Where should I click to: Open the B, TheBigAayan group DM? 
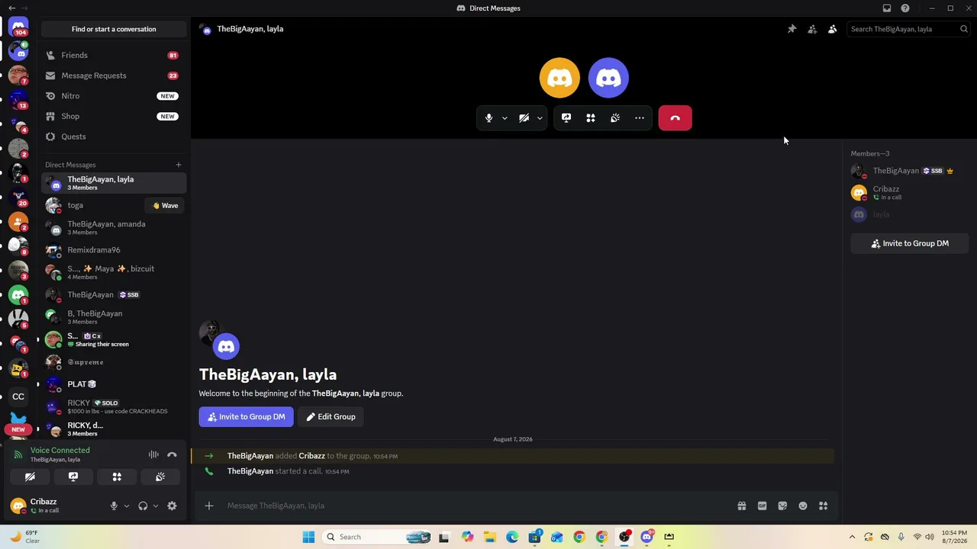tap(114, 316)
